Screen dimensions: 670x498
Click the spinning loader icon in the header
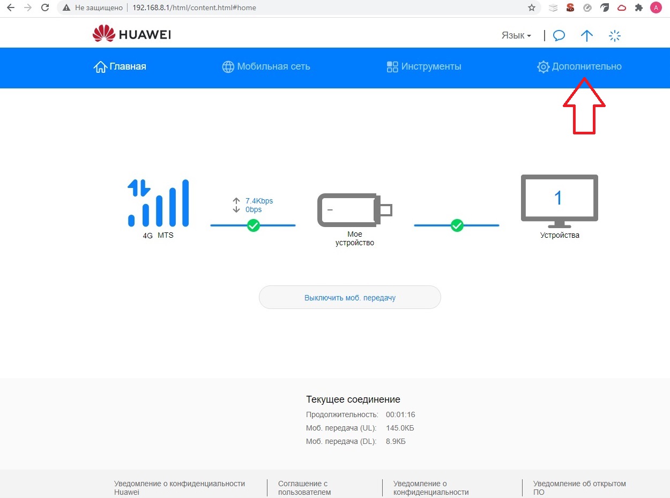coord(615,36)
